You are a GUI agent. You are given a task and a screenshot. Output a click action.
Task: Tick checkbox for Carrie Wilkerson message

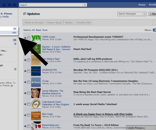point(29,93)
